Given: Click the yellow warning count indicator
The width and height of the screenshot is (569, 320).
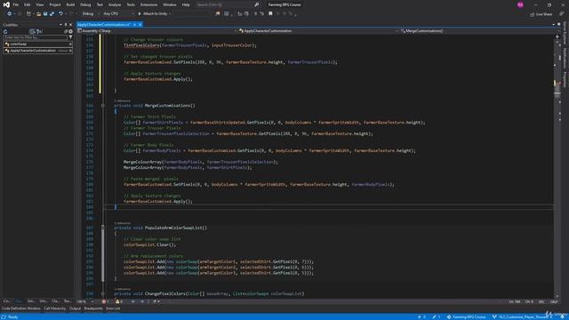Looking at the screenshot, I should tap(119, 301).
